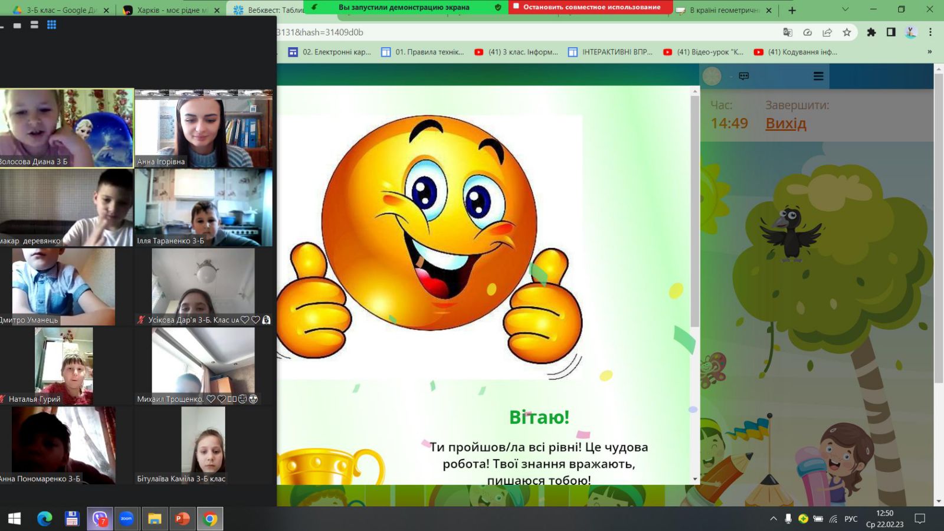The image size is (944, 531).
Task: Open clock and date 12:50 in tray
Action: click(884, 519)
